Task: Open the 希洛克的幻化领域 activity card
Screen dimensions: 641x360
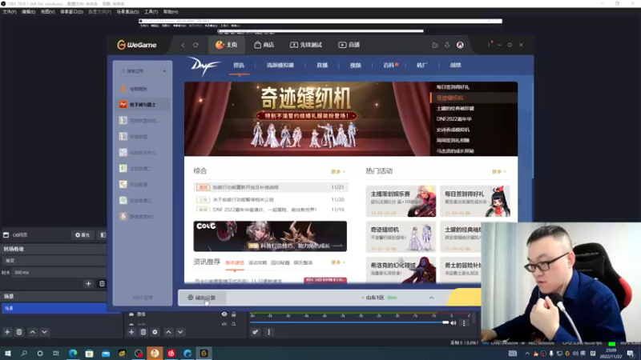Action: [x=401, y=270]
